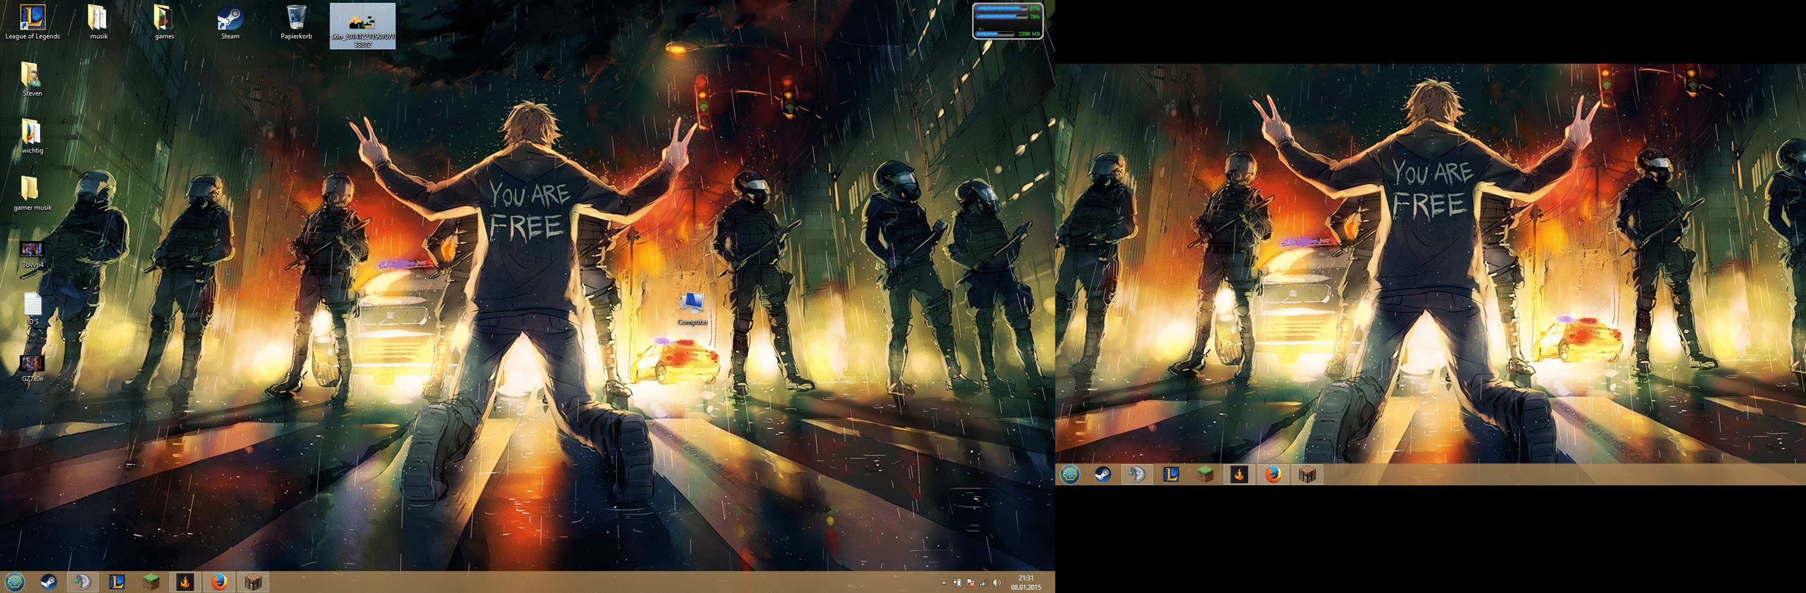Launch League of Legends on second monitor's taskbar

pyautogui.click(x=1171, y=475)
